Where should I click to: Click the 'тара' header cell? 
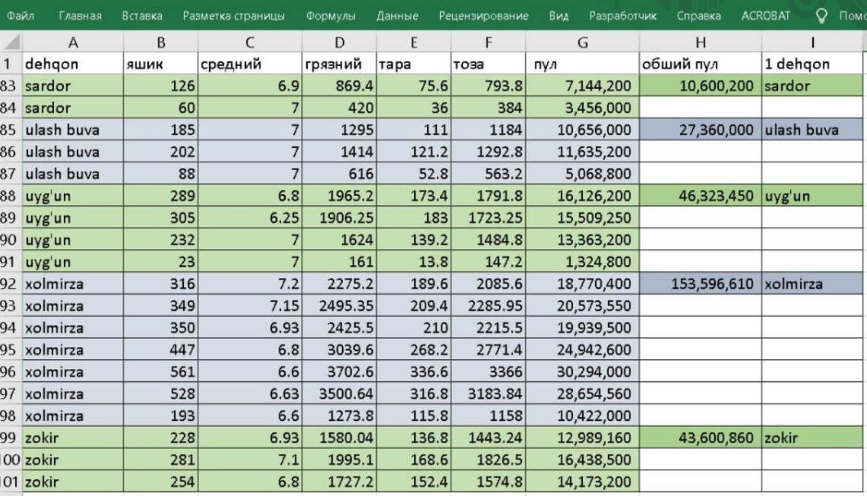pos(413,64)
